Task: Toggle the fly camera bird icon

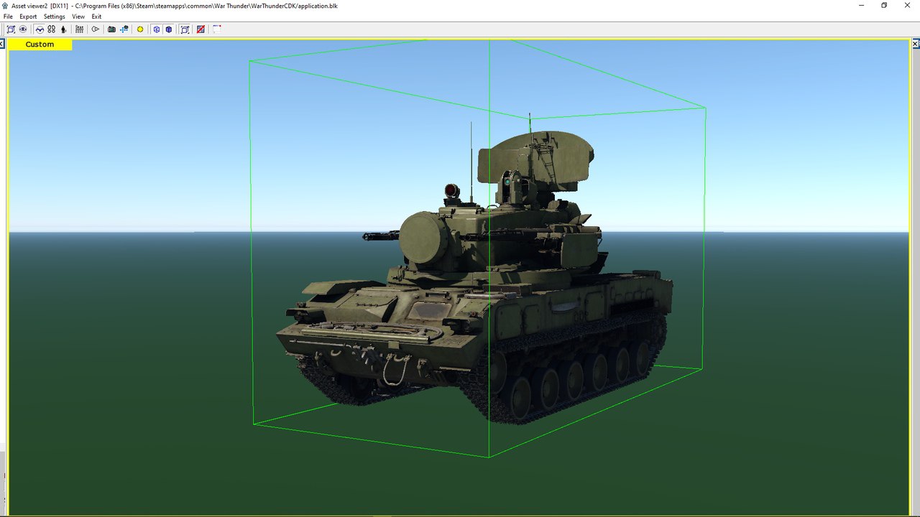Action: (x=40, y=29)
